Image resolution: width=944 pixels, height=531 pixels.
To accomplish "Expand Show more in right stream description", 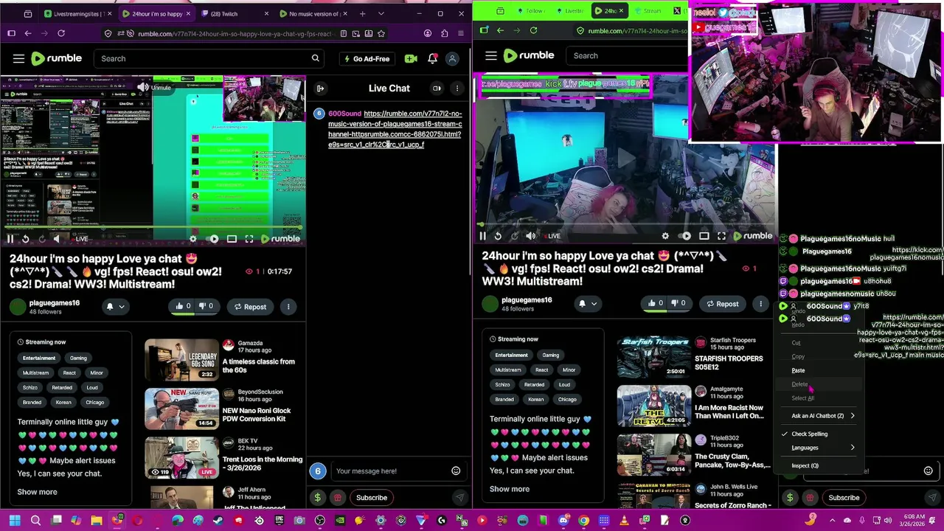I will (x=509, y=489).
